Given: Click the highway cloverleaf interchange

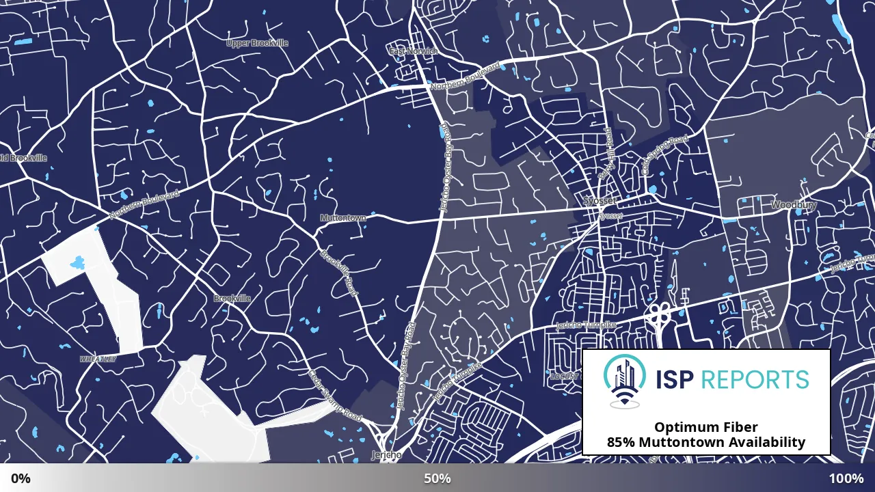Looking at the screenshot, I should [658, 316].
